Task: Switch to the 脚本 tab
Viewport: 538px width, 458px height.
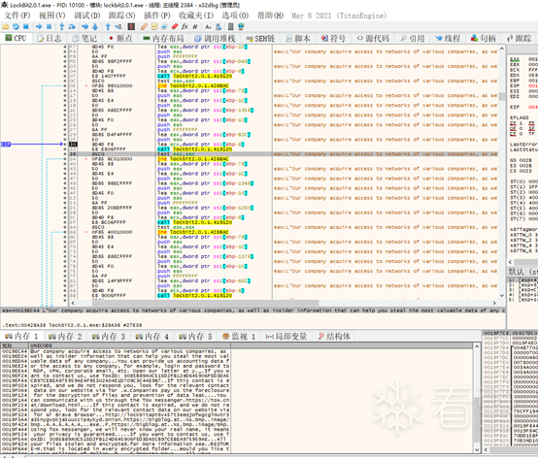Action: click(298, 39)
